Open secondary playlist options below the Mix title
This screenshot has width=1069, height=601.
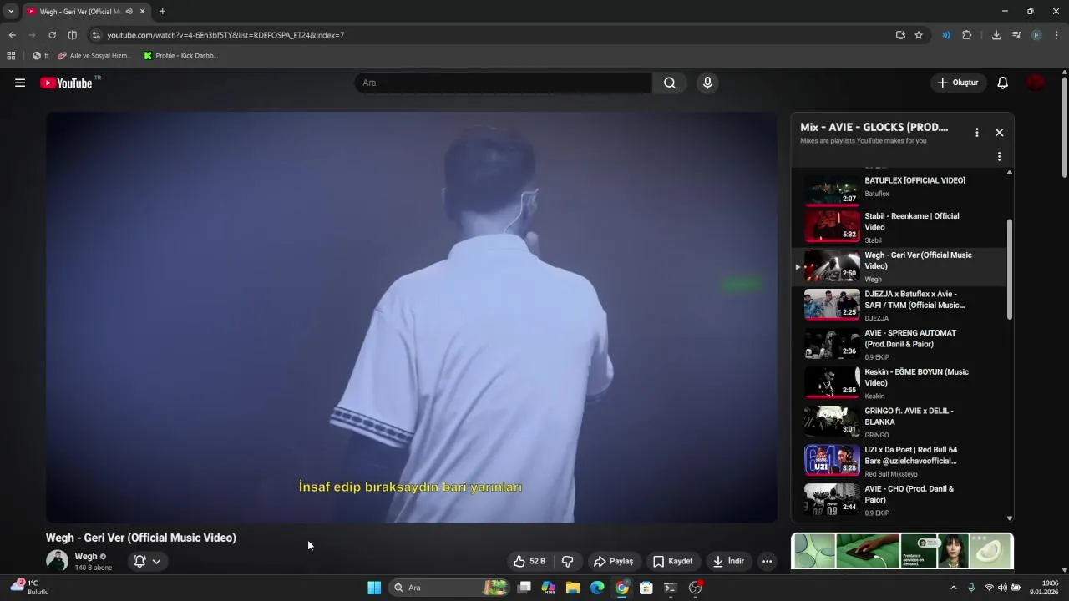click(999, 156)
